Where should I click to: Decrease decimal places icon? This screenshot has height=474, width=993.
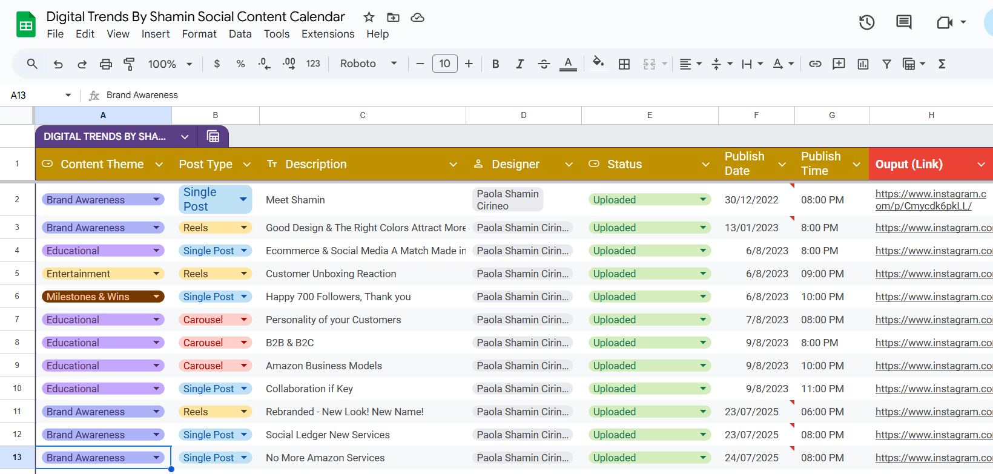264,64
